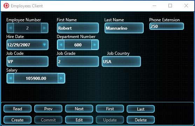
Task: Close the Employees Client window
Action: (186, 6)
